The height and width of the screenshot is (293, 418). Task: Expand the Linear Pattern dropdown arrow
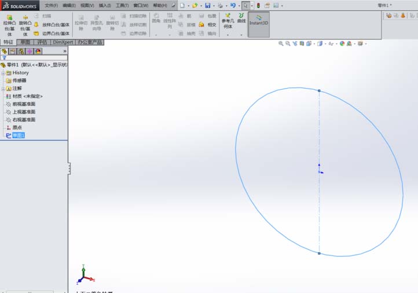coord(170,35)
